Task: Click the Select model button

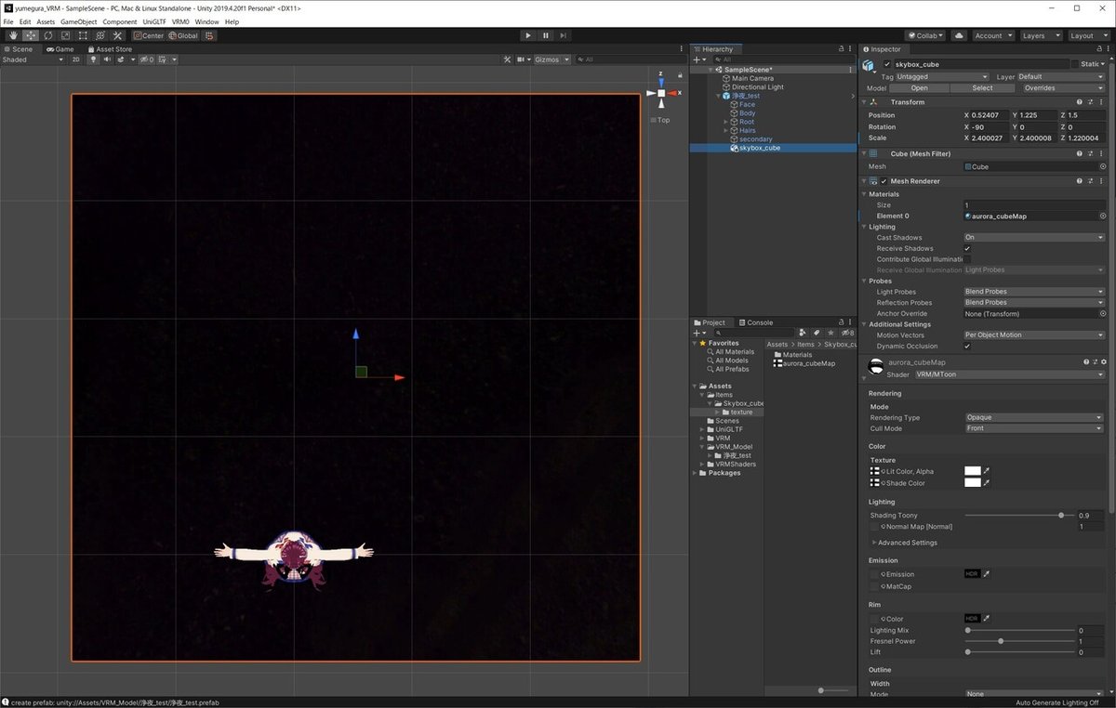Action: (x=982, y=88)
